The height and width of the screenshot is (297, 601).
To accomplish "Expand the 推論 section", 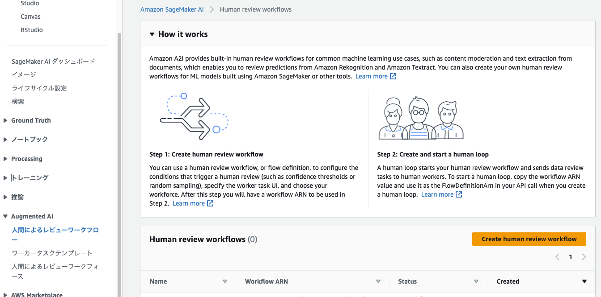I will (5, 197).
